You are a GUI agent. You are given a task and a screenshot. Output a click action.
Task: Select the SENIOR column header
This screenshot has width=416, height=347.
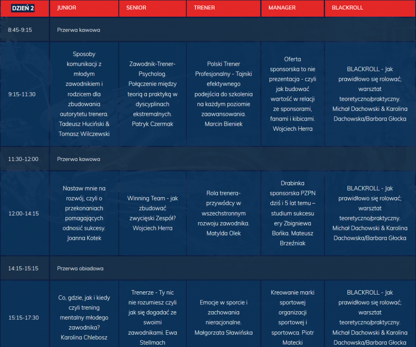click(136, 8)
